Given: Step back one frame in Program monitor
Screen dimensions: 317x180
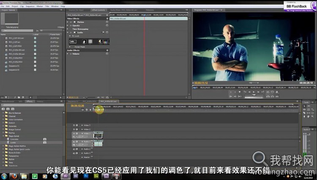Looking at the screenshot, I should (x=249, y=92).
